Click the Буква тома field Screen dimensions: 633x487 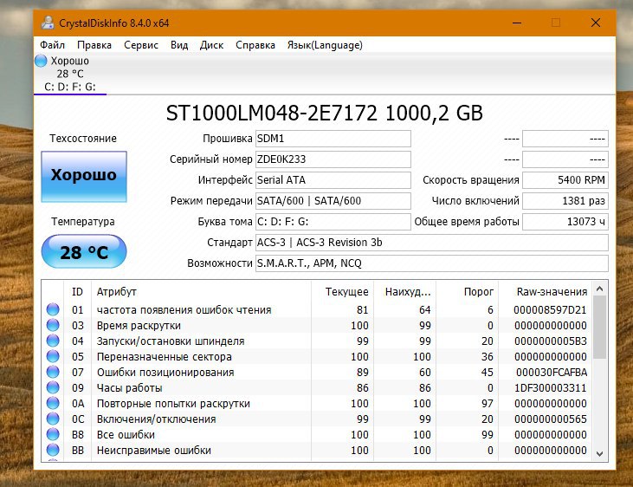click(x=333, y=222)
